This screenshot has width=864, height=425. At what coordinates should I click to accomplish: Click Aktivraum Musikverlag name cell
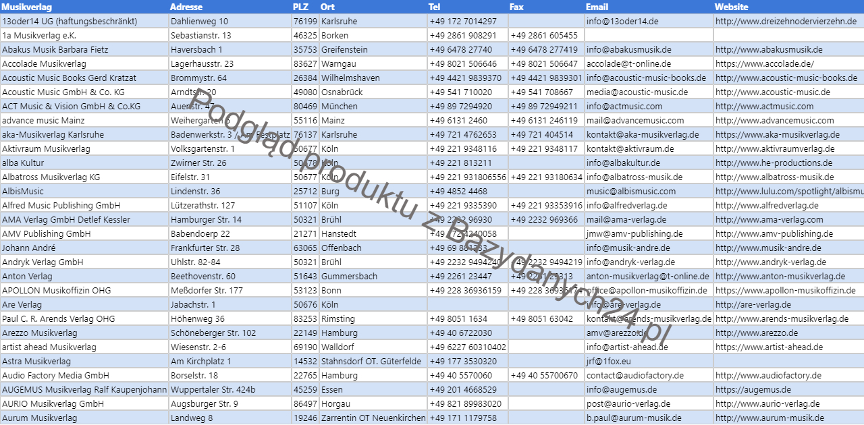84,148
